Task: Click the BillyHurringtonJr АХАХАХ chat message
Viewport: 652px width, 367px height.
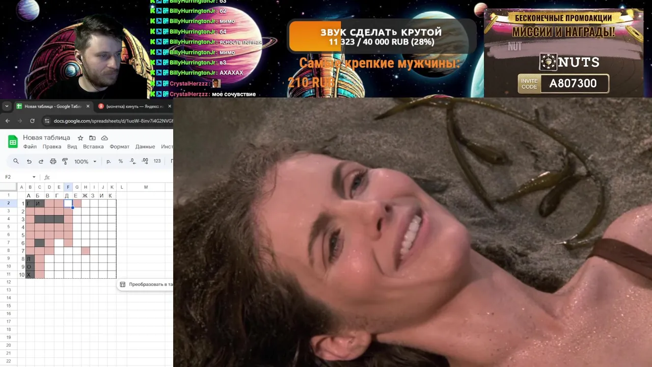Action: pyautogui.click(x=197, y=73)
